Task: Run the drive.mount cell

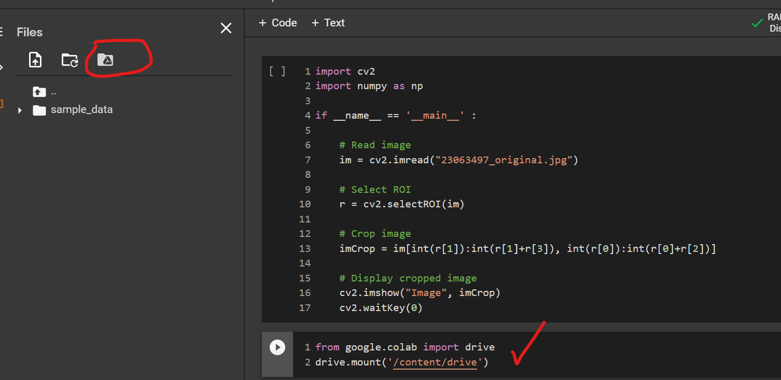Action: pyautogui.click(x=277, y=347)
